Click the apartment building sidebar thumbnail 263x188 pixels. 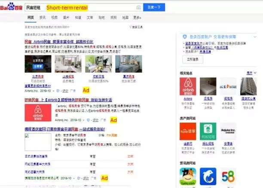(248, 86)
